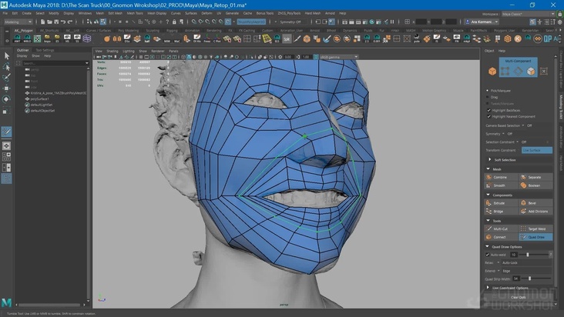Toggle the Highlight Nearest Component checkbox
Image resolution: width=564 pixels, height=317 pixels.
(488, 117)
